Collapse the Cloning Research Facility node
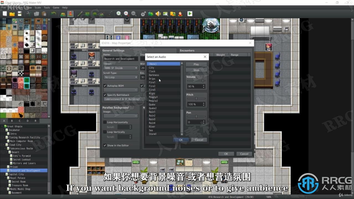The width and height of the screenshot is (354, 199). (4, 137)
